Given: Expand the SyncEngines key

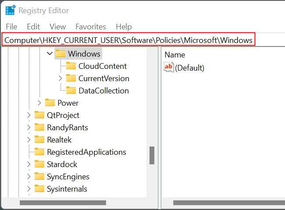Looking at the screenshot, I should (x=28, y=177).
